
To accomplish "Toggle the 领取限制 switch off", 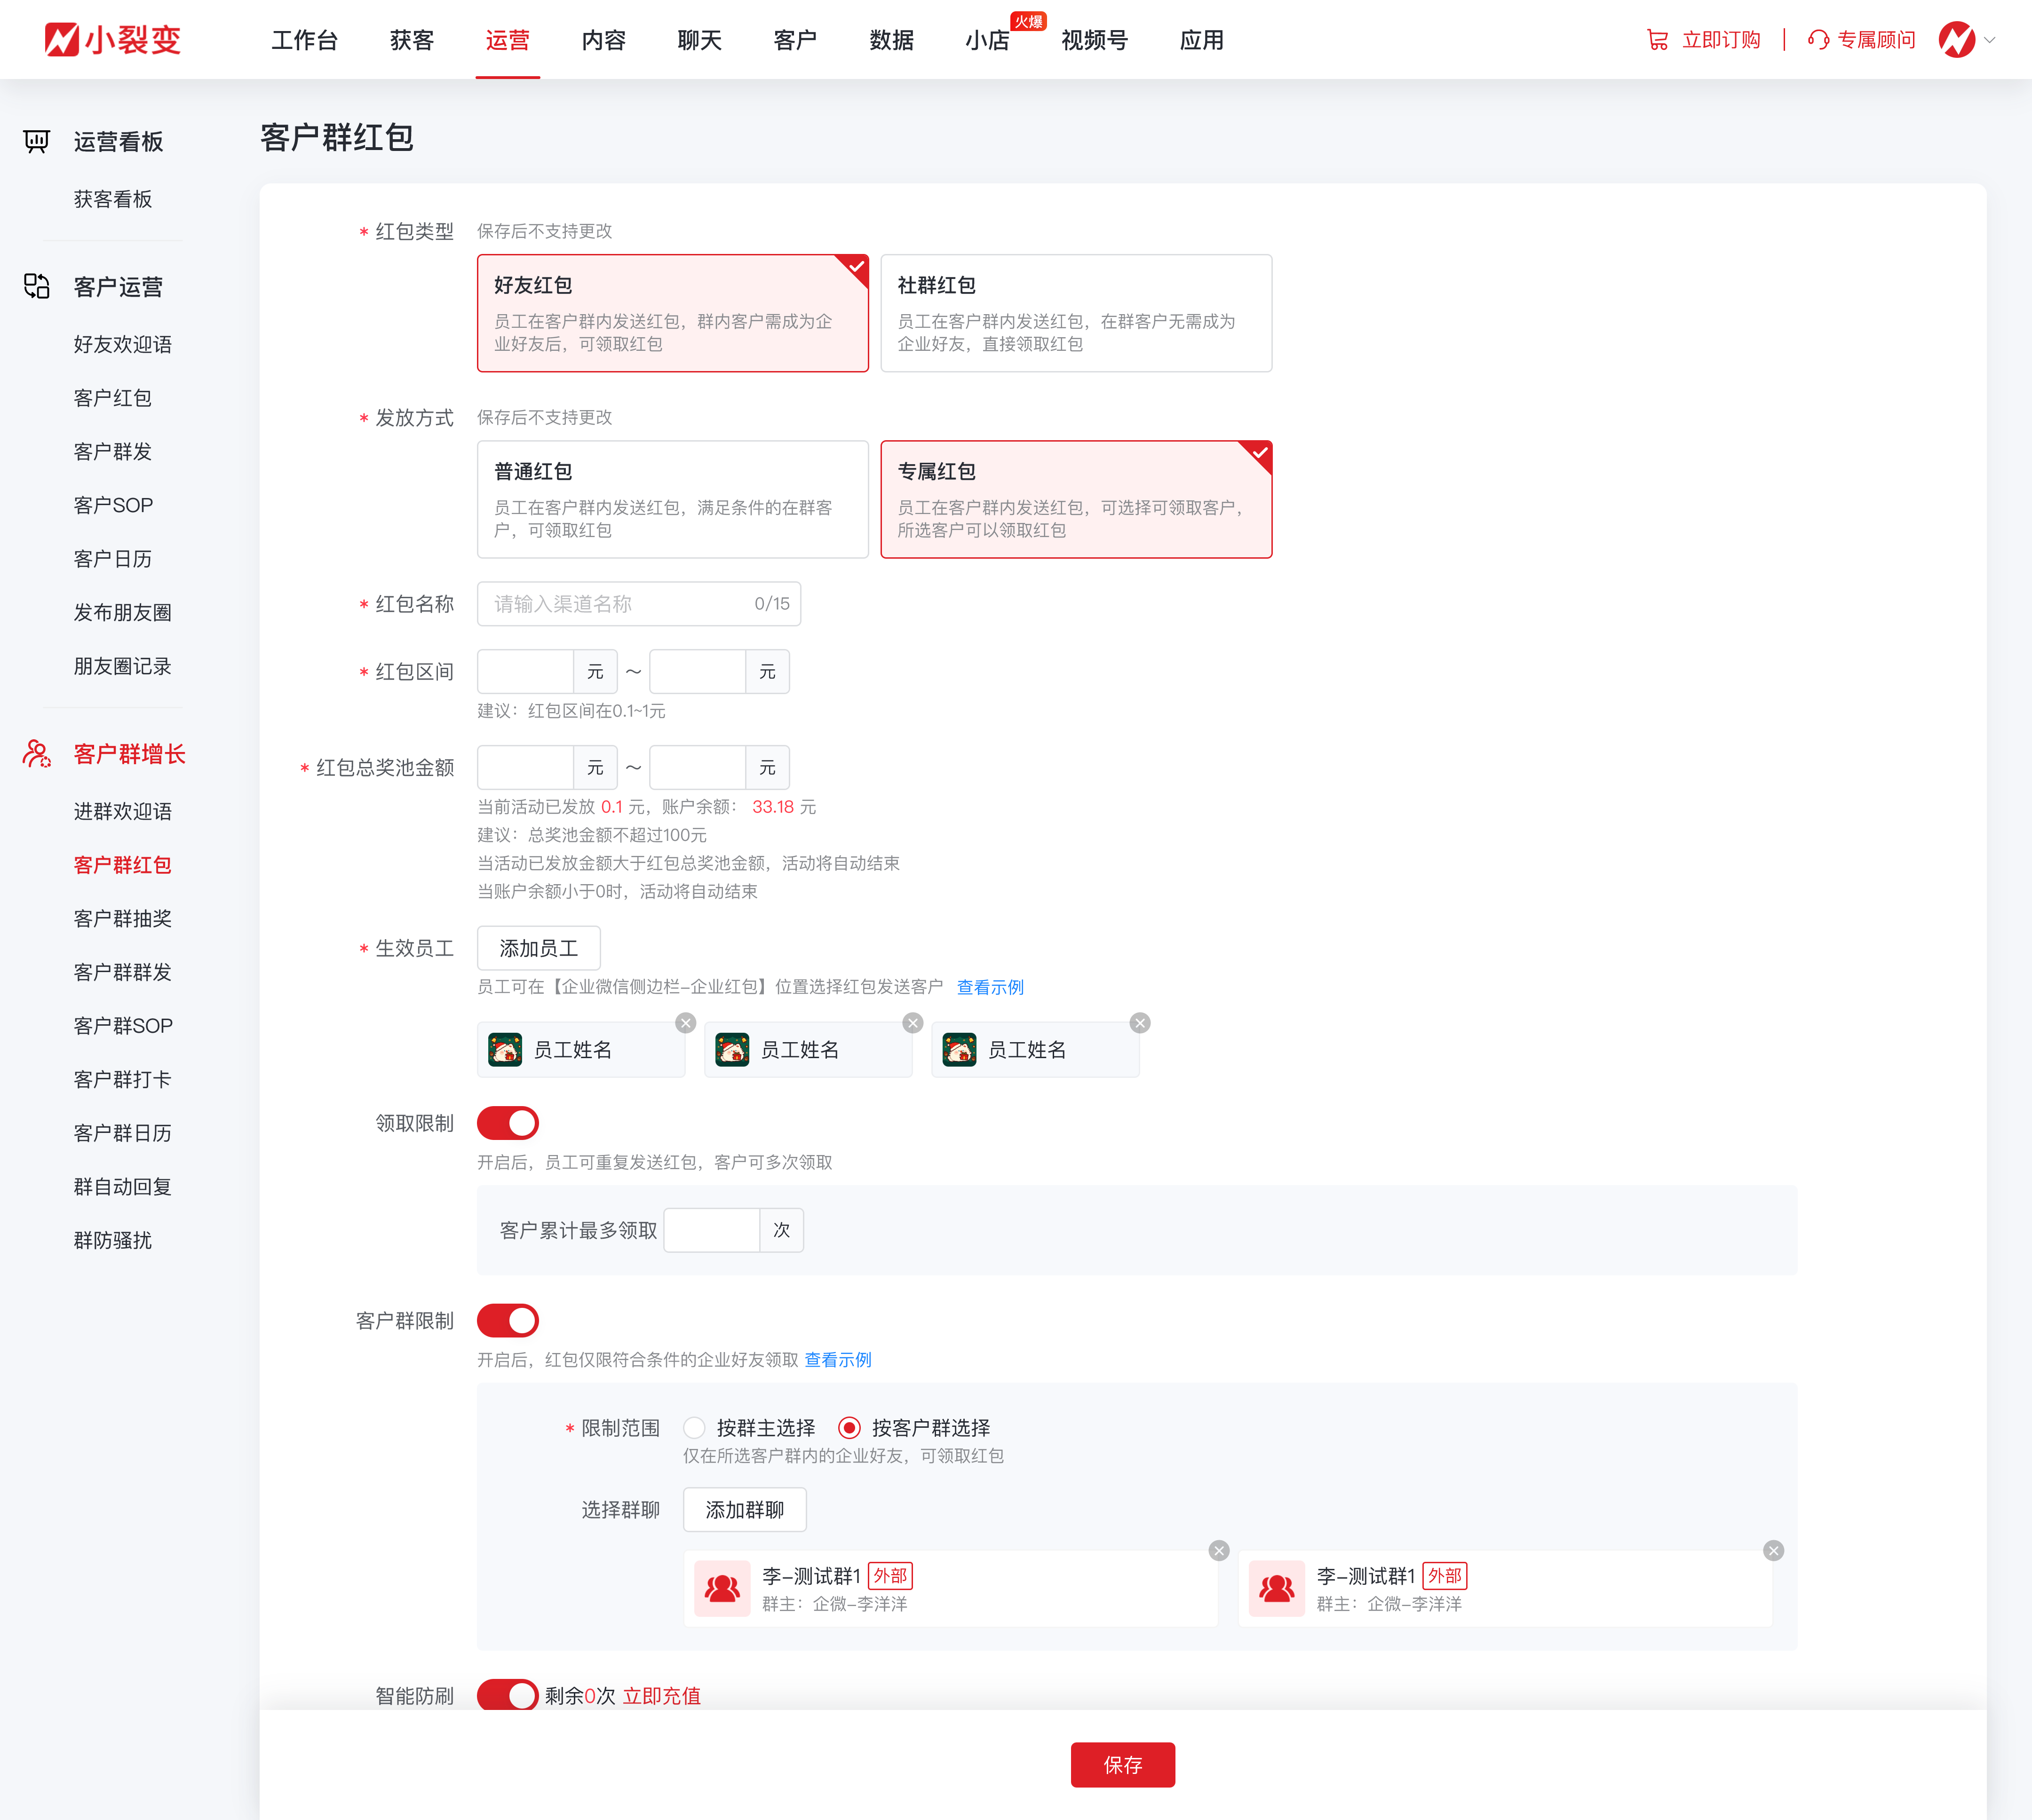I will 507,1123.
